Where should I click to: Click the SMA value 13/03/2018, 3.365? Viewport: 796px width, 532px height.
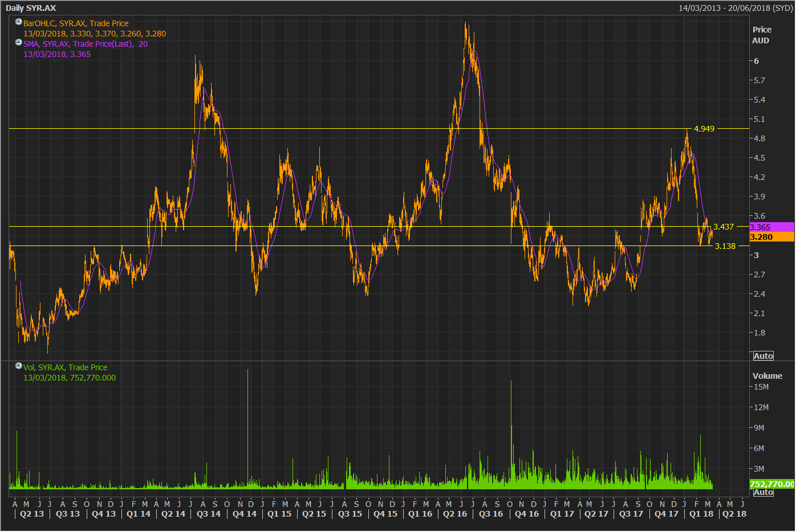[57, 54]
